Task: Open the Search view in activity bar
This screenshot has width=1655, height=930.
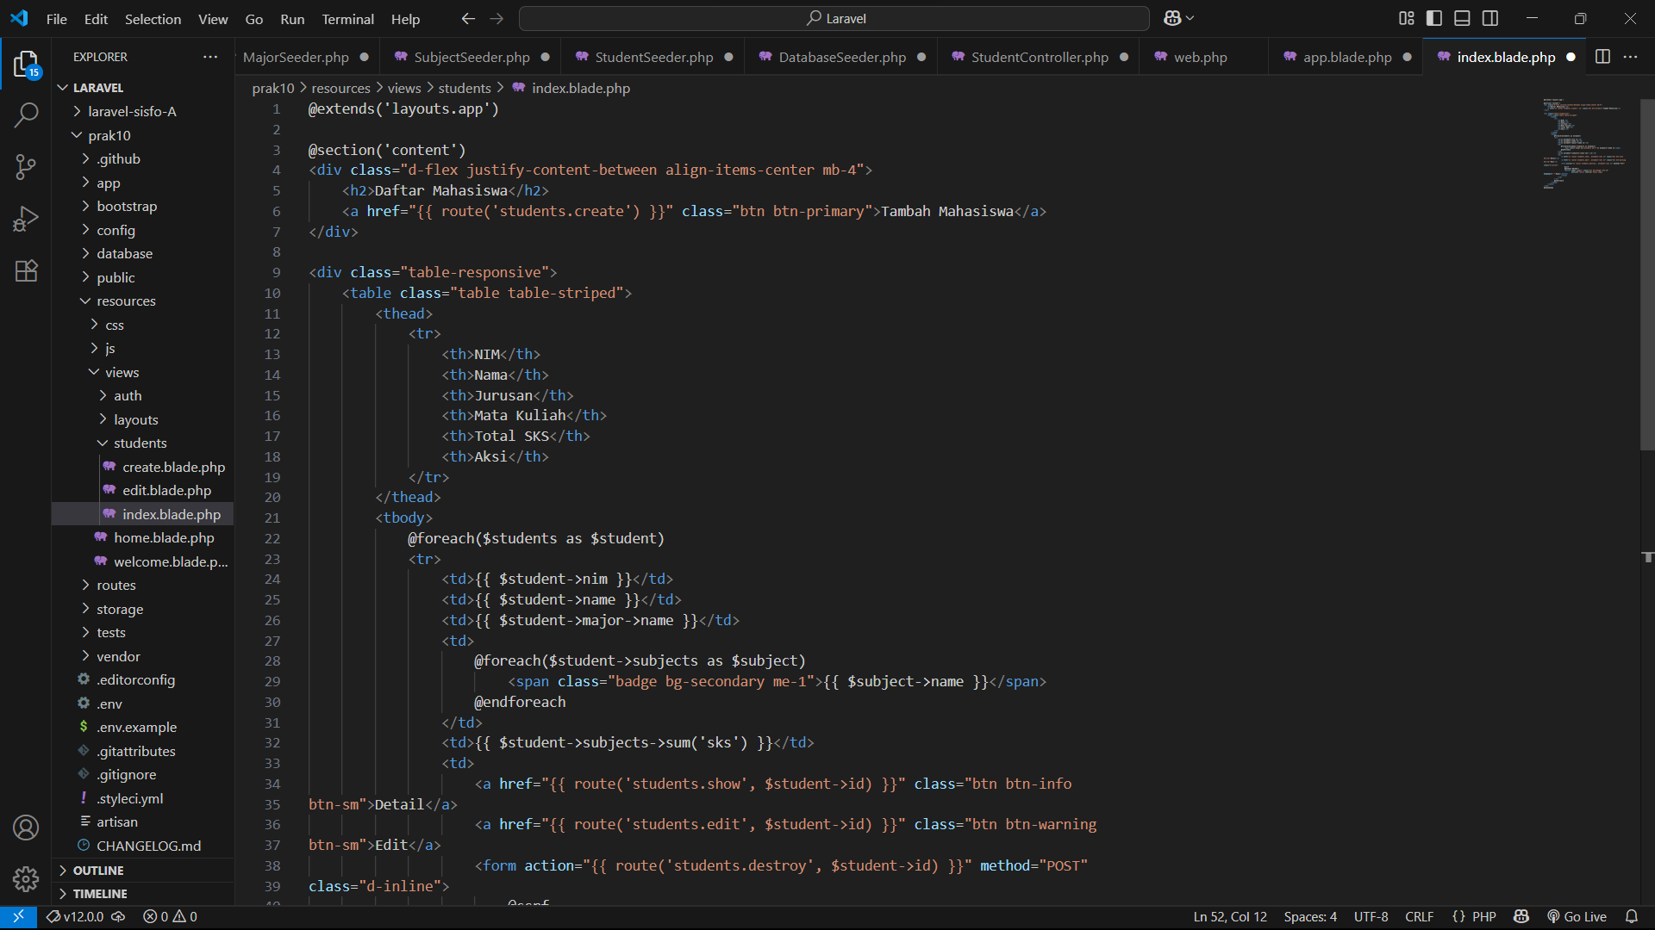Action: click(x=26, y=115)
